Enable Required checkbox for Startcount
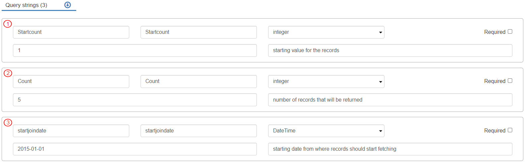This screenshot has width=525, height=162. click(510, 32)
